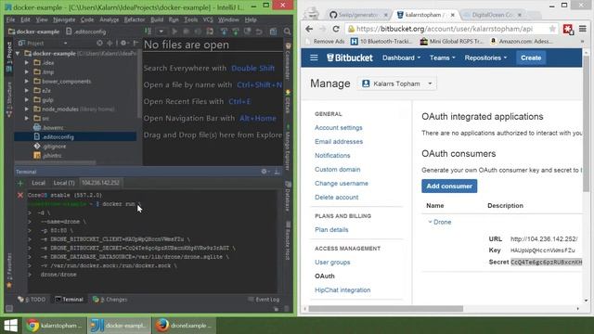This screenshot has height=334, width=594.
Task: Expand the .idea folder in project tree
Action: pyautogui.click(x=27, y=62)
